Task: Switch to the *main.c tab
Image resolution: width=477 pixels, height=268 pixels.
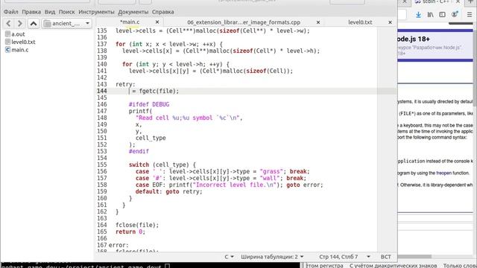Action: [130, 22]
